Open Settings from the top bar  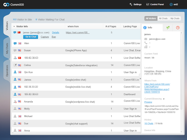tap(136, 4)
